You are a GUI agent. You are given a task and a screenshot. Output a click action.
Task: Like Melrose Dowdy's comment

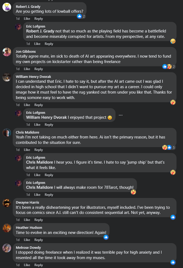(27, 265)
